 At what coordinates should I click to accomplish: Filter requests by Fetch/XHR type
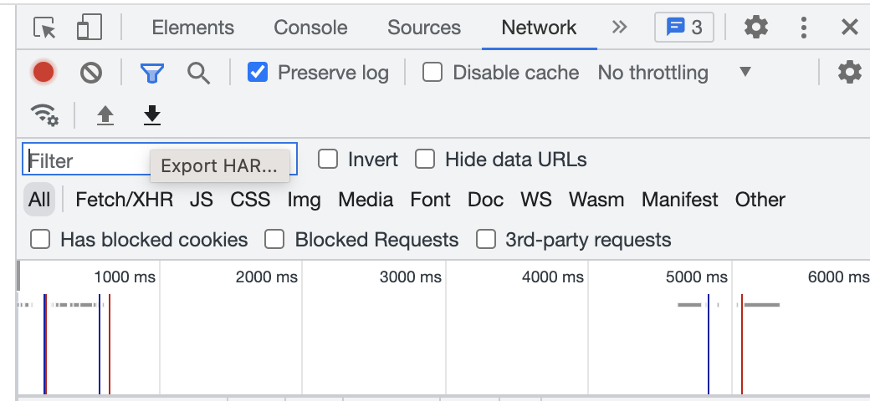[x=124, y=200]
